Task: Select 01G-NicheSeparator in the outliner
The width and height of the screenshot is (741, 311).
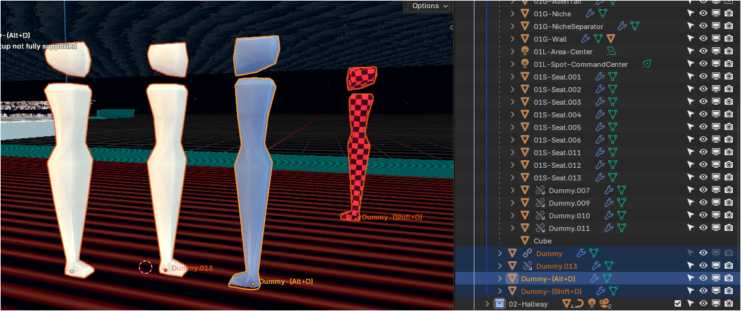Action: (x=569, y=26)
